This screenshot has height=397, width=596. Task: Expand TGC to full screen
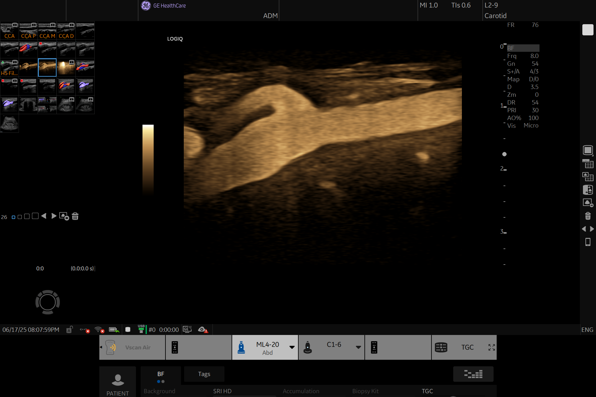pyautogui.click(x=491, y=347)
